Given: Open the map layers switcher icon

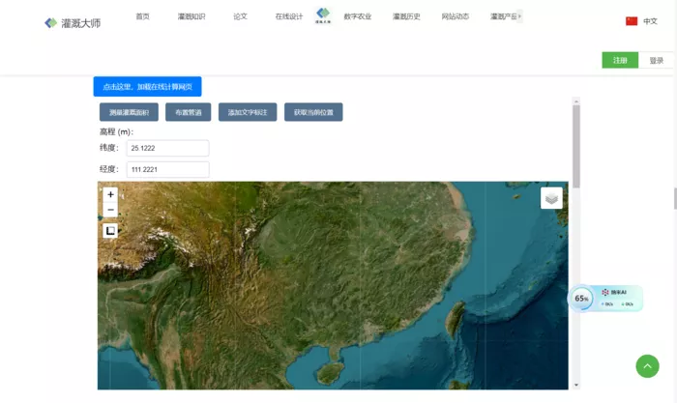Looking at the screenshot, I should (x=551, y=198).
